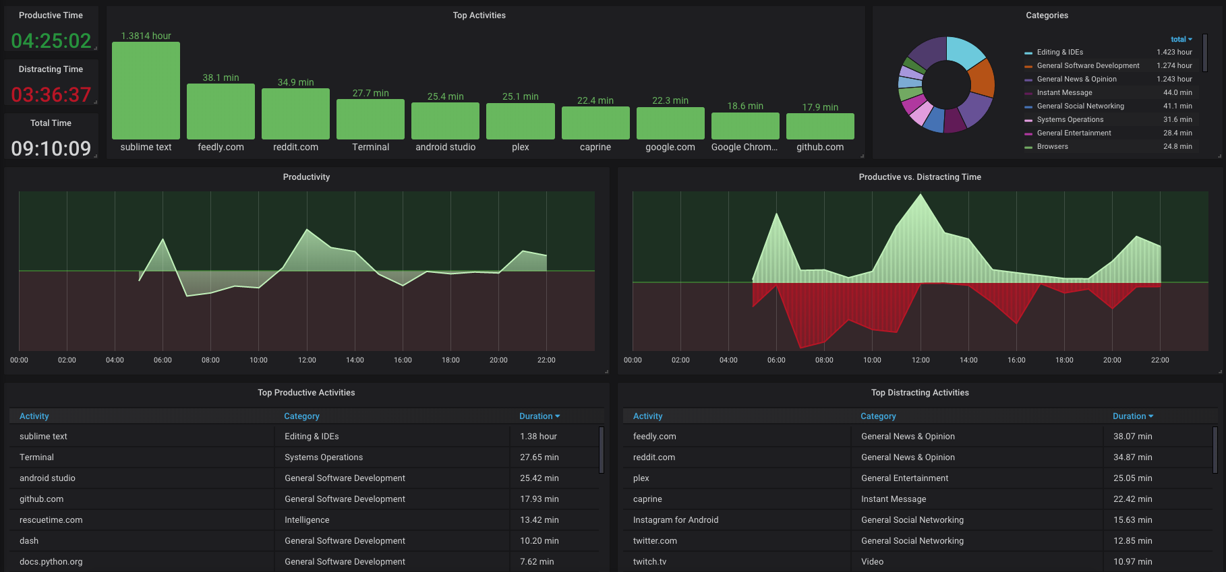Toggle the General Entertainment legend label
This screenshot has width=1226, height=572.
(1074, 133)
